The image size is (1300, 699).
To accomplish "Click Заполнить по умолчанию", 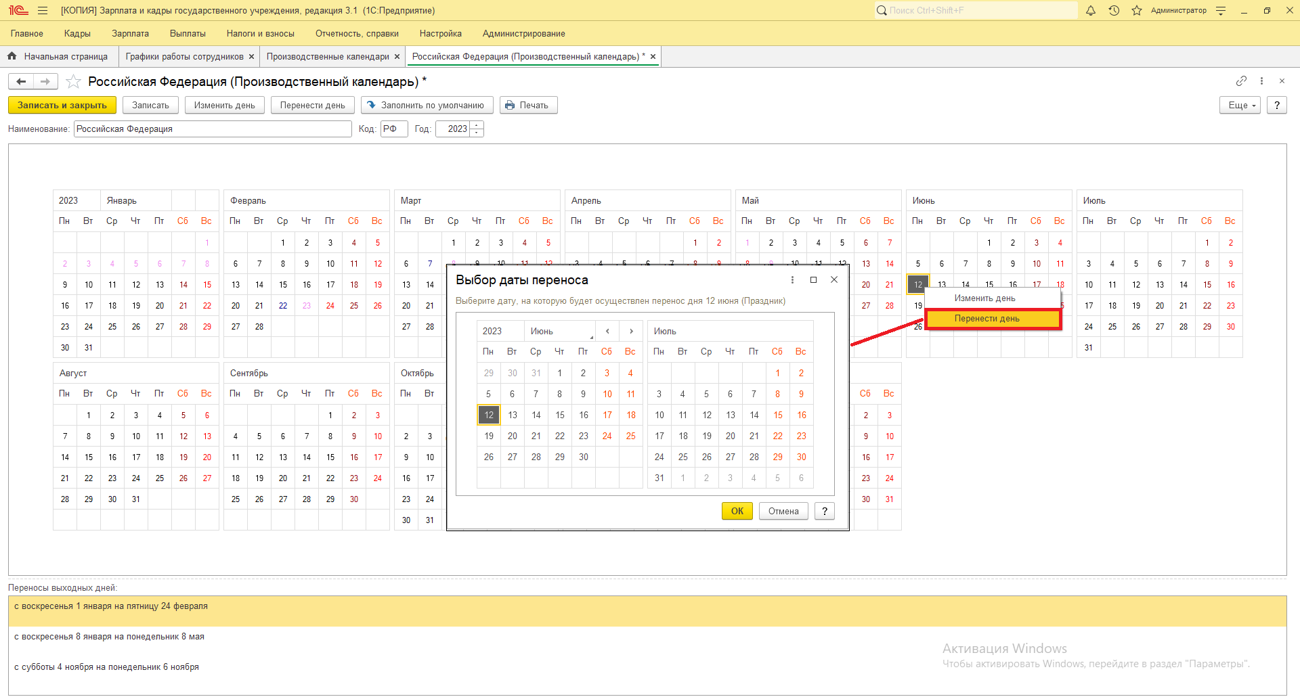I will click(427, 105).
